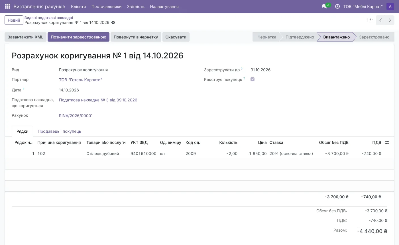Screen dimensions: 399x245
Task: Click "Завантажити XML" button
Action: [x=25, y=37]
